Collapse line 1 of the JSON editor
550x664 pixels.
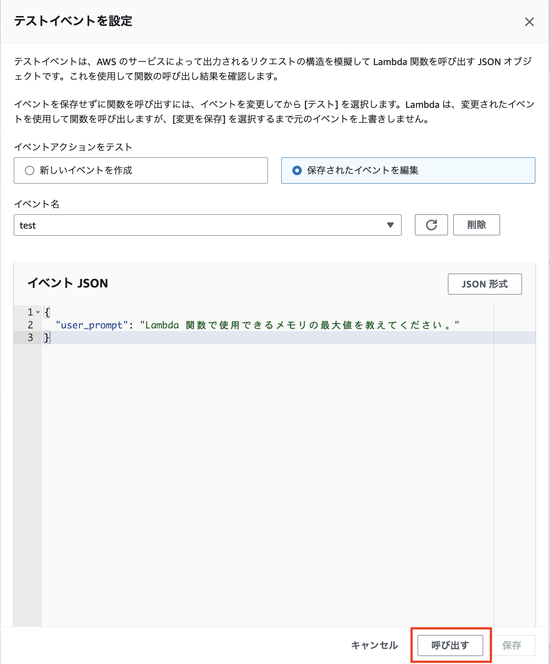[x=38, y=312]
